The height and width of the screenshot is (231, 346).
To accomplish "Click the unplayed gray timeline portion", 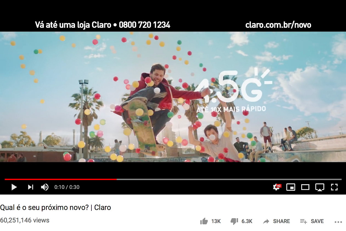I will click(x=229, y=179).
